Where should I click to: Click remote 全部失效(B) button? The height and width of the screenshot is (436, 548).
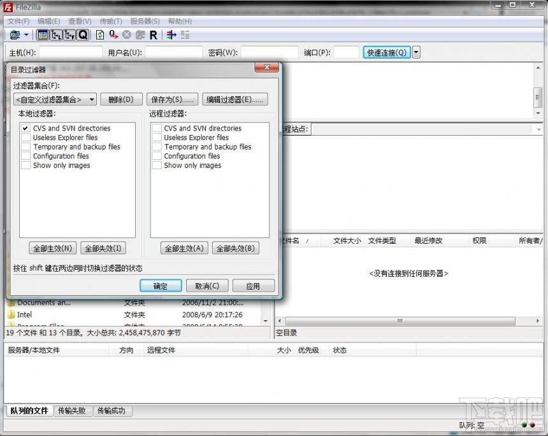[236, 248]
